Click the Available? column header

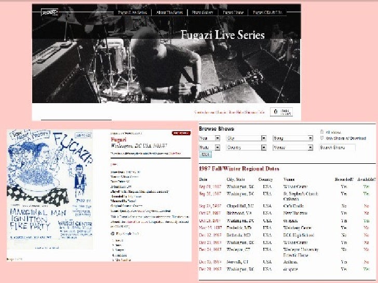(x=367, y=179)
